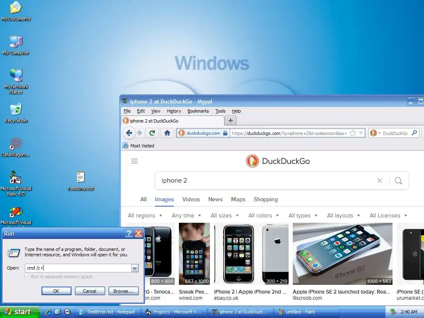Launch Internet Explorer from Quick Launch

[x=49, y=312]
